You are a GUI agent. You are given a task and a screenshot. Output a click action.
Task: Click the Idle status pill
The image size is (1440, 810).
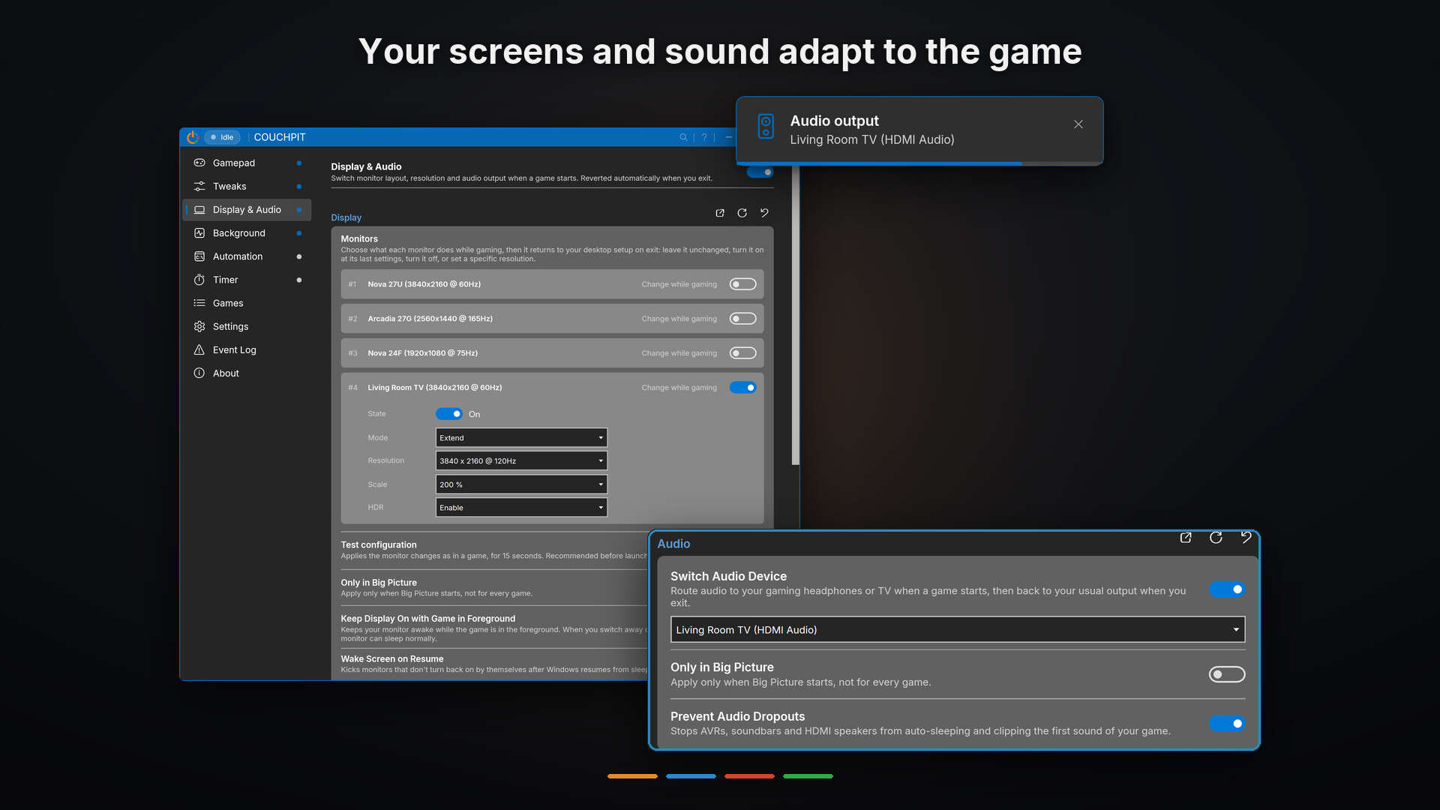click(x=222, y=137)
